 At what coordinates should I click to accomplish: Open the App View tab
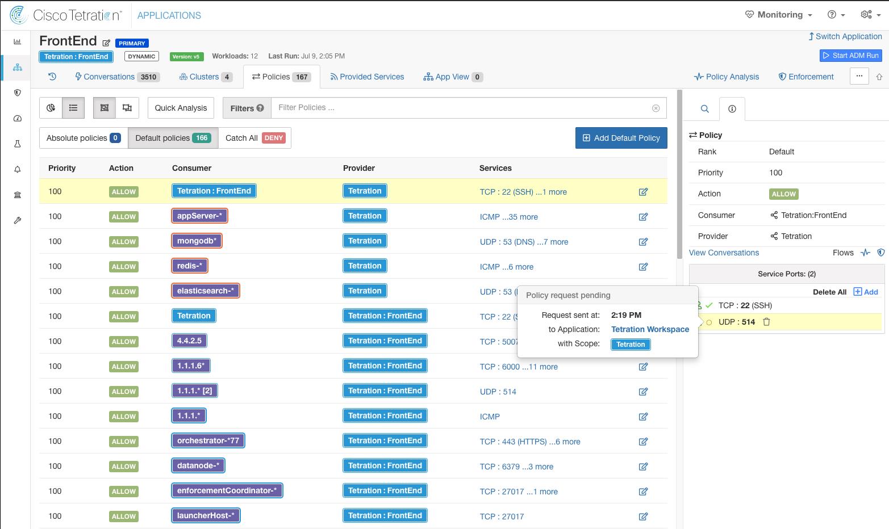tap(453, 77)
